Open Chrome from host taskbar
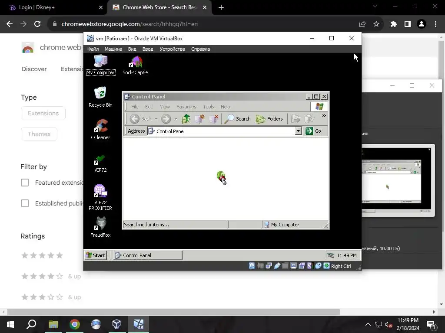This screenshot has height=333, width=445. point(75,324)
